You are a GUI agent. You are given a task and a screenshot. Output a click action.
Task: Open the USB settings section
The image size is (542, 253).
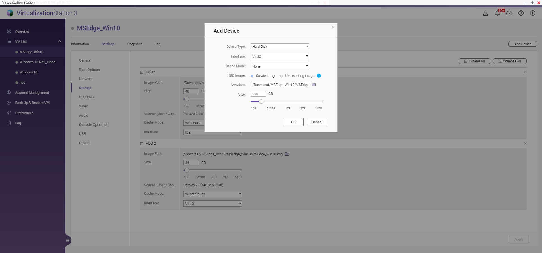click(x=82, y=133)
